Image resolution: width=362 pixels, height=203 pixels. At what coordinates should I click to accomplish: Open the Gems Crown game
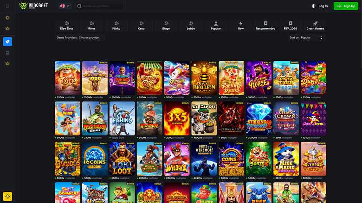point(286,118)
